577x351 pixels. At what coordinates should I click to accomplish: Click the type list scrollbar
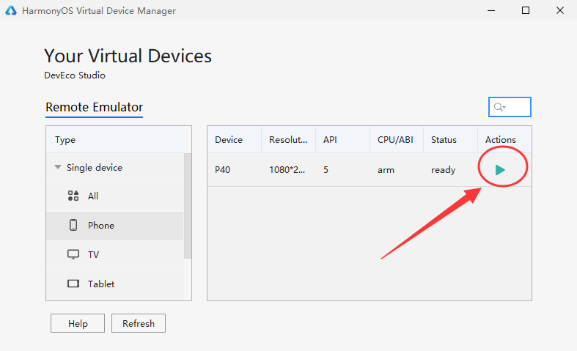[x=188, y=206]
